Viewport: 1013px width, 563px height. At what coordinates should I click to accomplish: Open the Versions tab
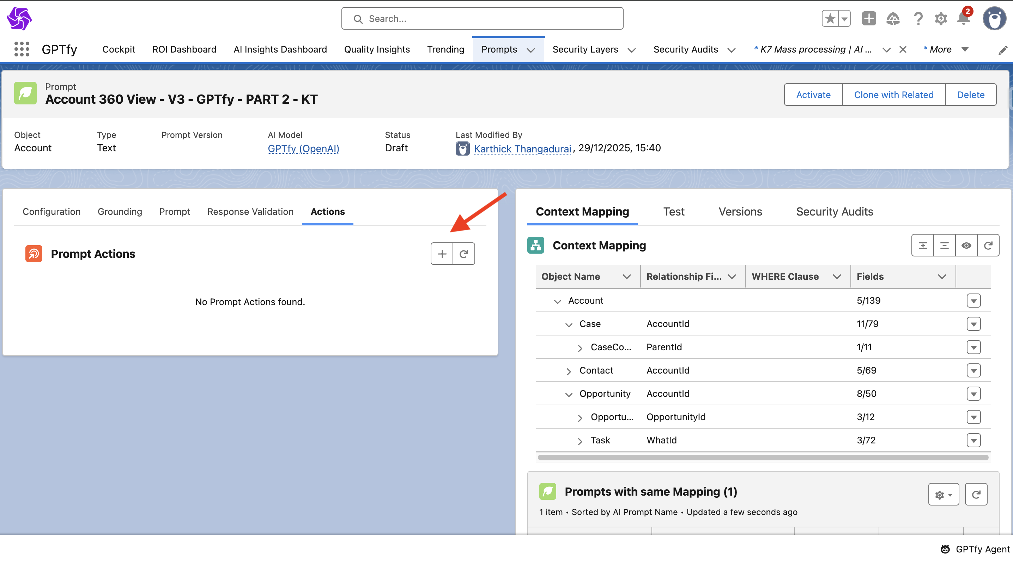740,212
